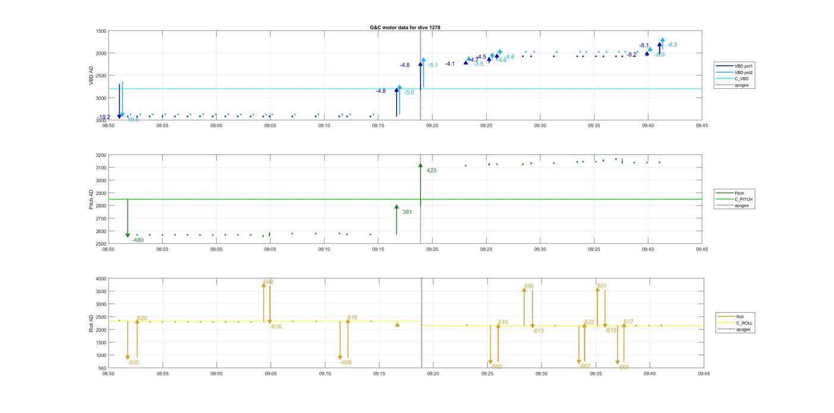Click the '2800' tick on Pitch axis
The image size is (834, 413).
(101, 206)
